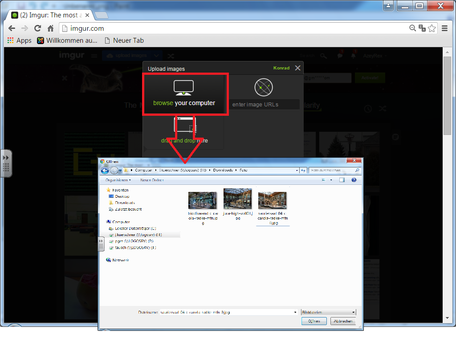The height and width of the screenshot is (342, 456).
Task: Click the Abbrechen button
Action: [x=343, y=321]
